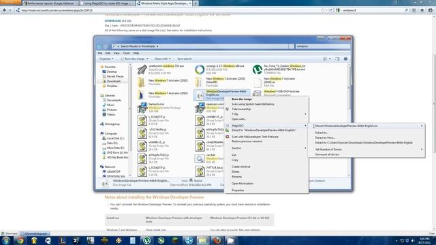Switch to the Using MagicISO browser tab

click(108, 3)
